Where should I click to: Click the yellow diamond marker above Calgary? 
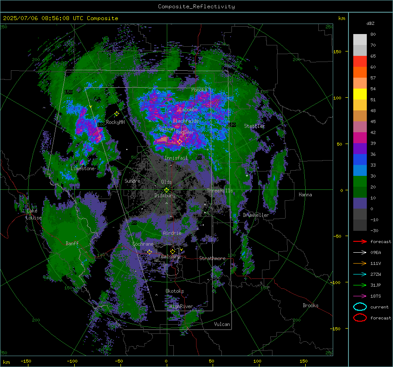(172, 251)
